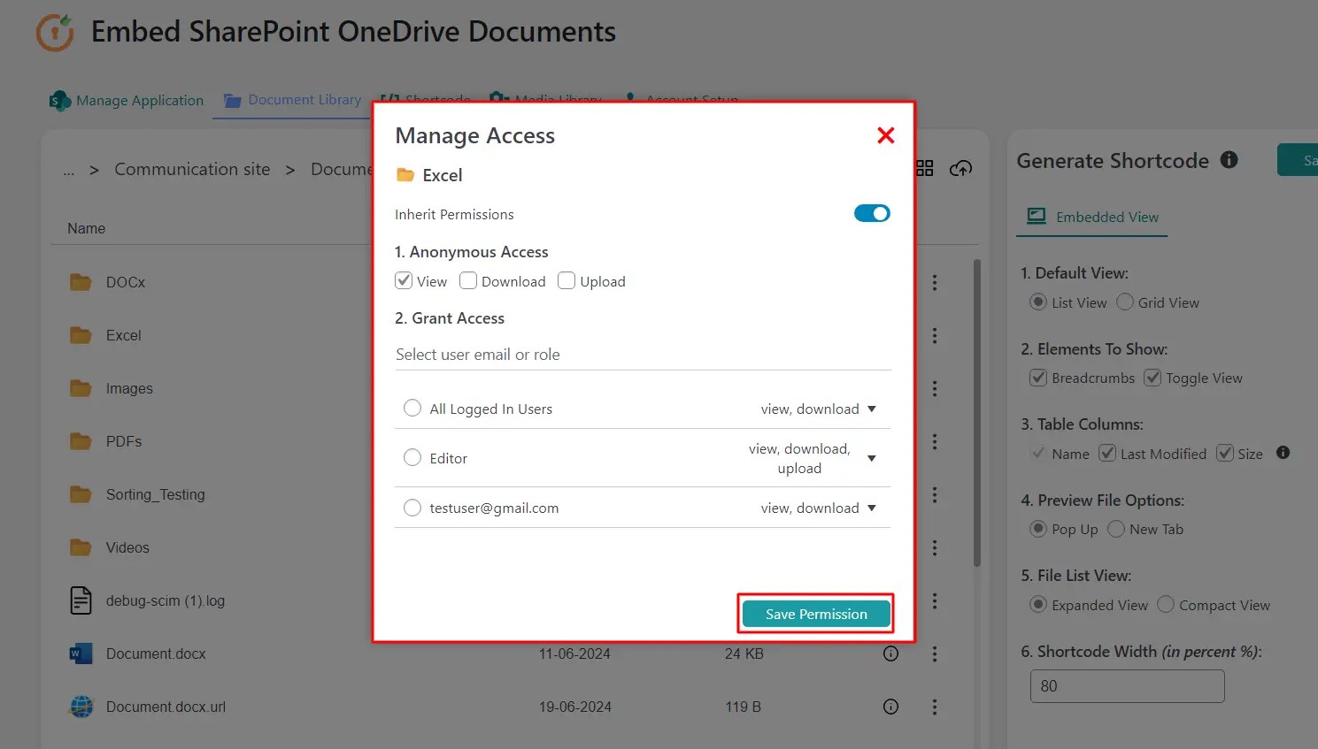This screenshot has height=749, width=1318.
Task: Open the Sorting_Testing folder
Action: click(x=156, y=494)
